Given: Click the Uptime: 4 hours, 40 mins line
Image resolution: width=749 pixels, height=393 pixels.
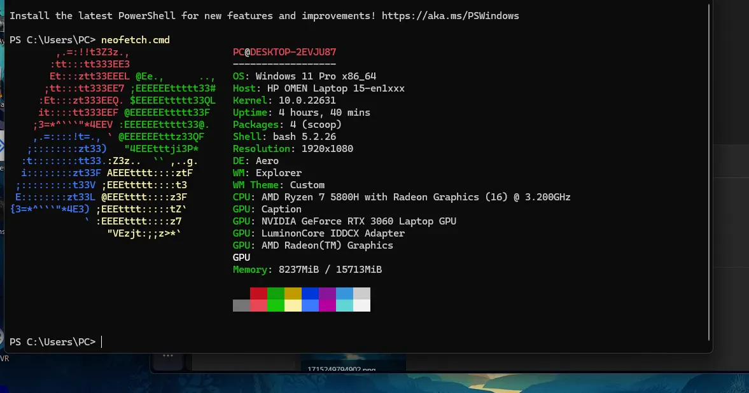Looking at the screenshot, I should pyautogui.click(x=302, y=113).
